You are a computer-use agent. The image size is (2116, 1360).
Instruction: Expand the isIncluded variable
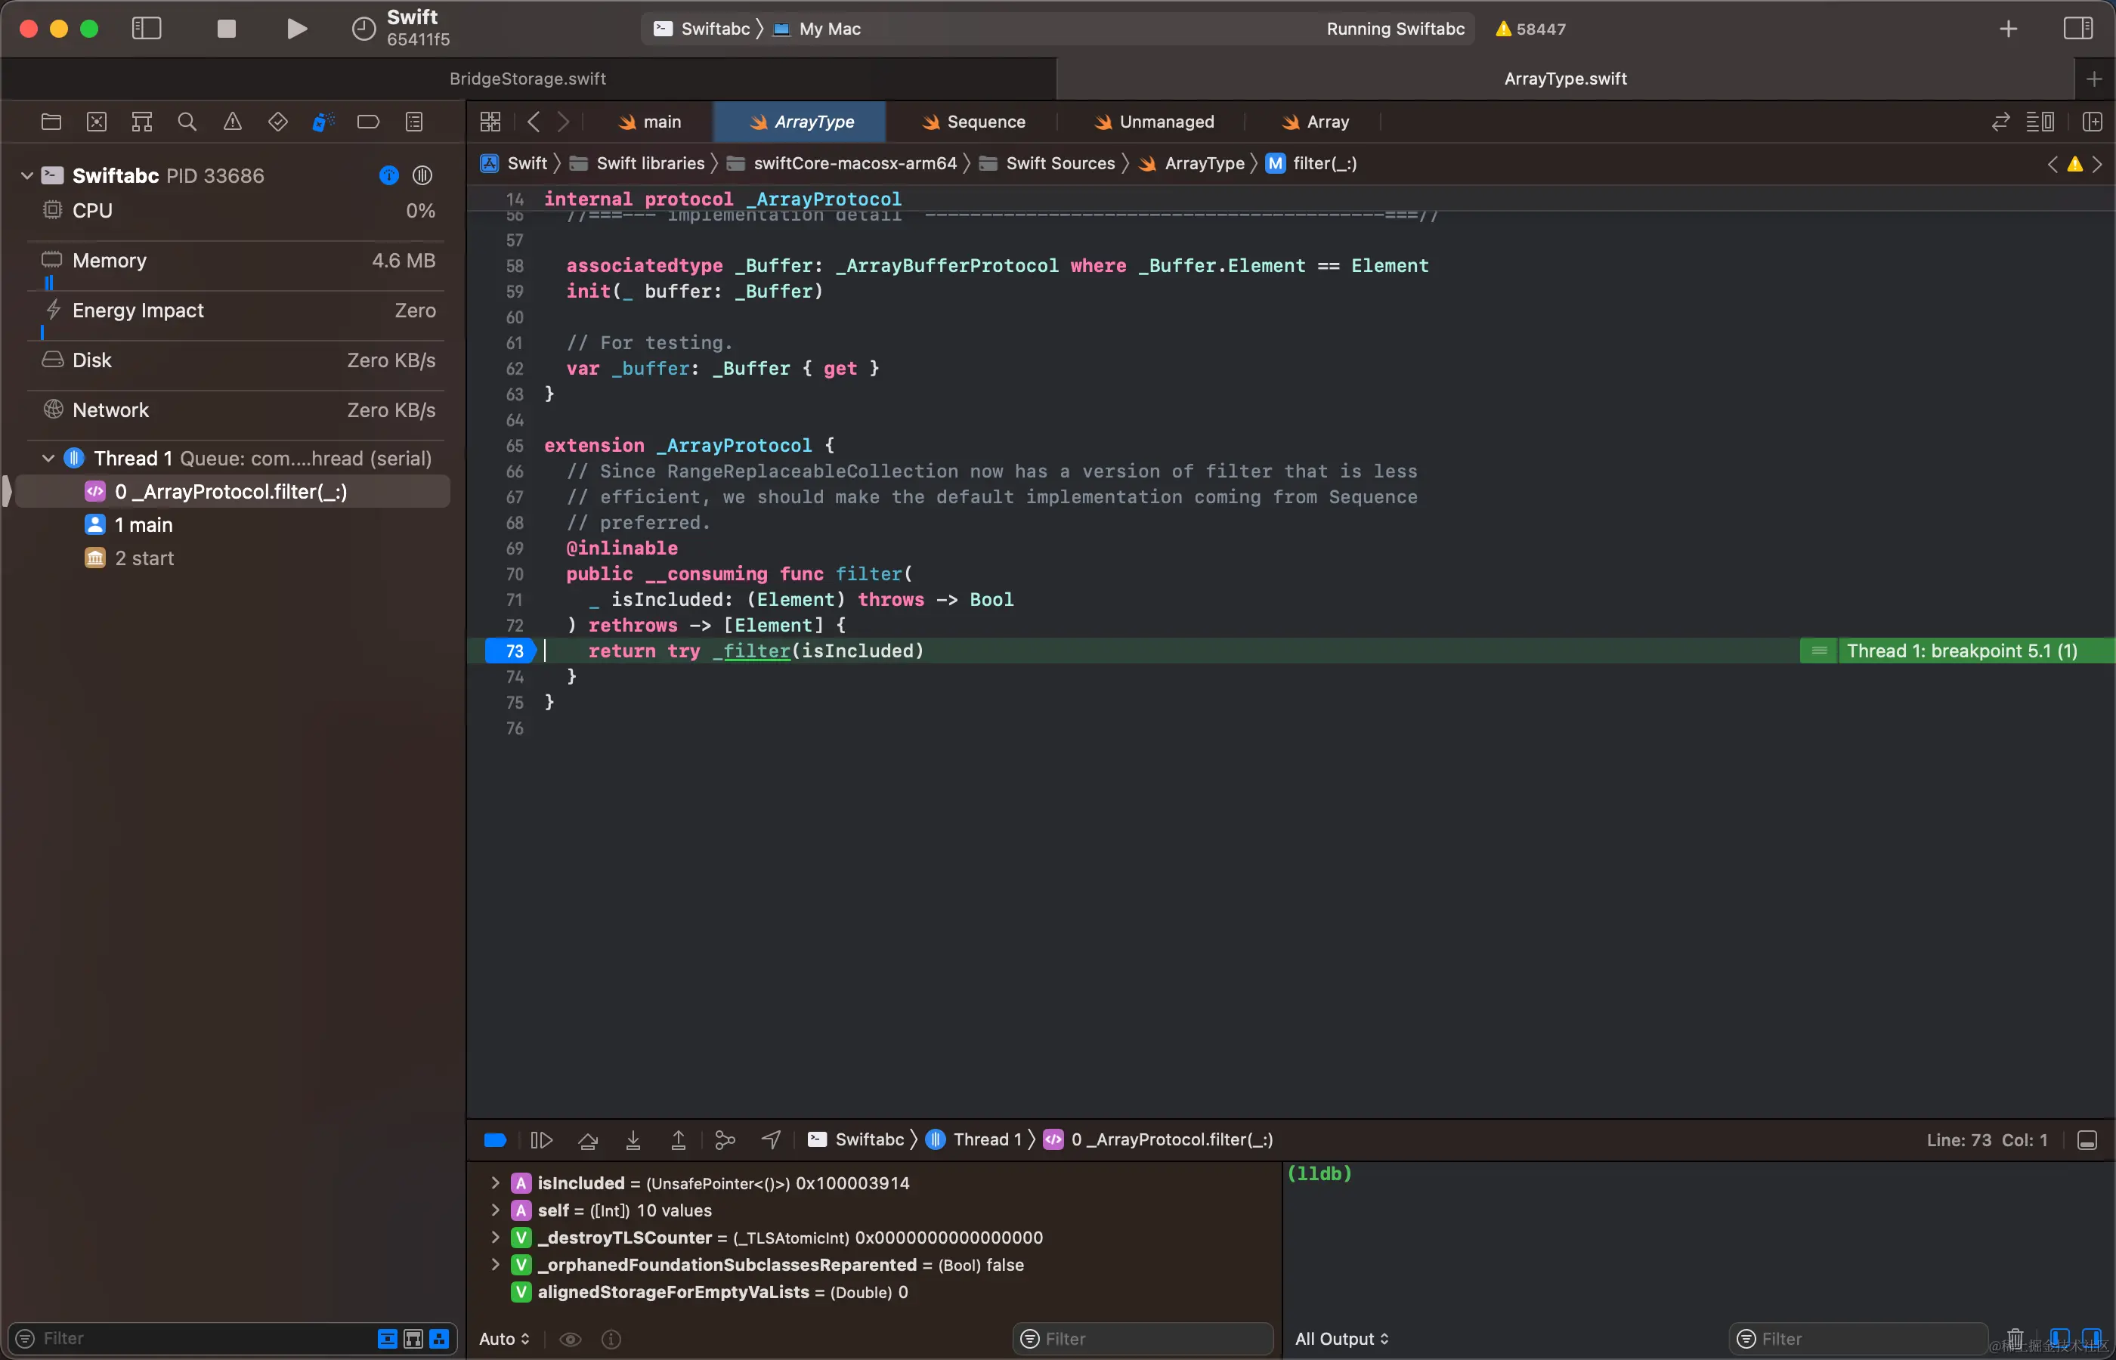496,1183
